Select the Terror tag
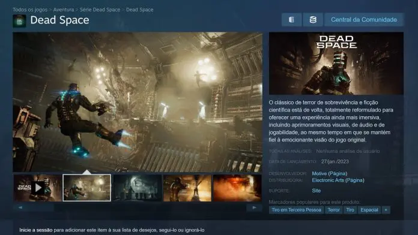This screenshot has height=235, width=418. (333, 210)
